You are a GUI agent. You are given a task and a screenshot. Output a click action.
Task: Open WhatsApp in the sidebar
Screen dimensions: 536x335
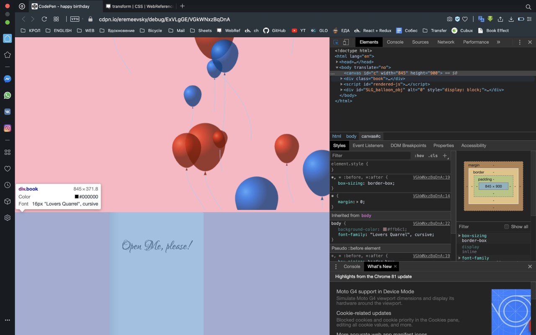[x=7, y=95]
